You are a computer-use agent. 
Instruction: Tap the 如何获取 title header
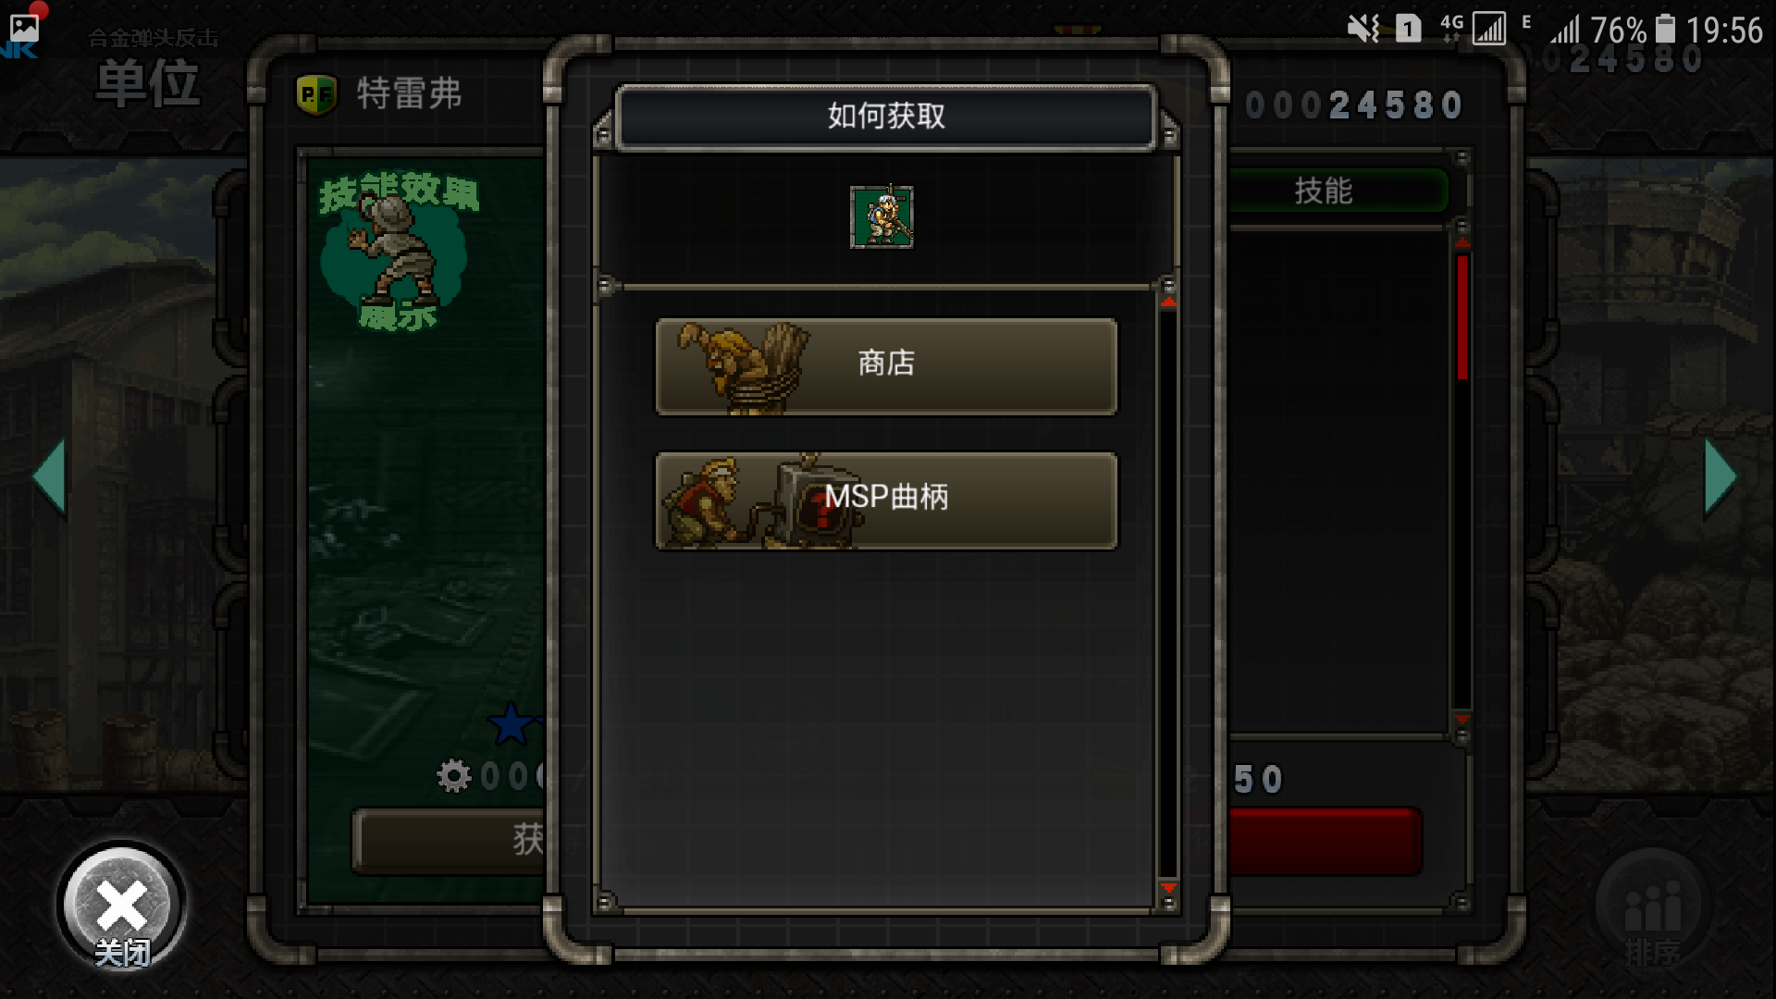886,117
